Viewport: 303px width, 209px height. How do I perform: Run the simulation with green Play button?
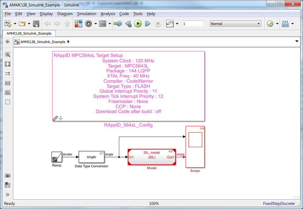pos(138,24)
